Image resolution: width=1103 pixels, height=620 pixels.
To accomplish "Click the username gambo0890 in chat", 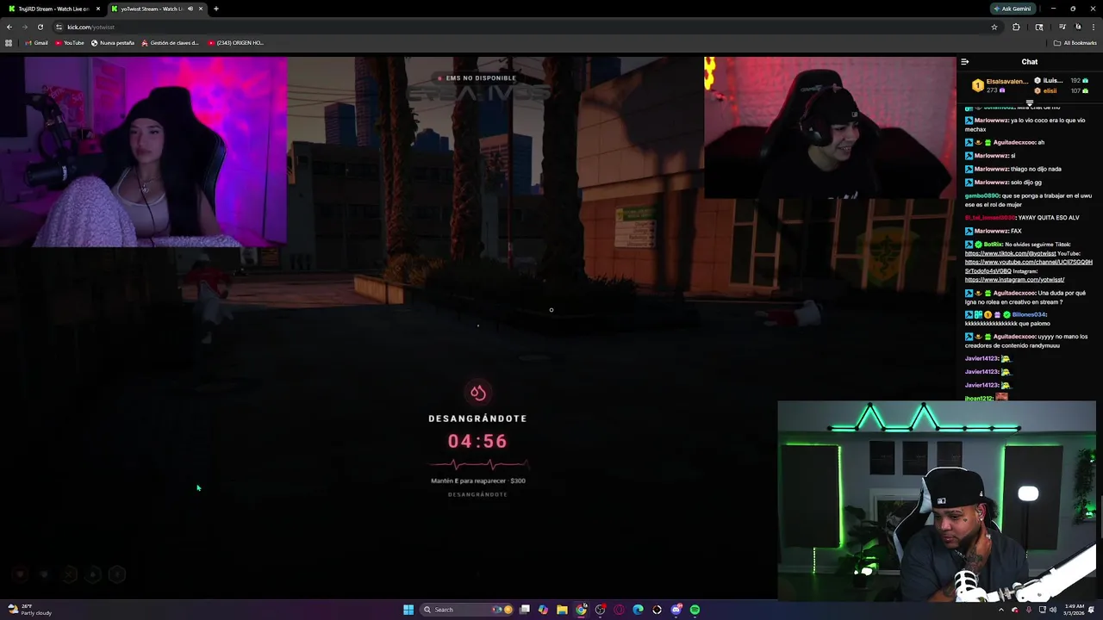I will click(982, 195).
